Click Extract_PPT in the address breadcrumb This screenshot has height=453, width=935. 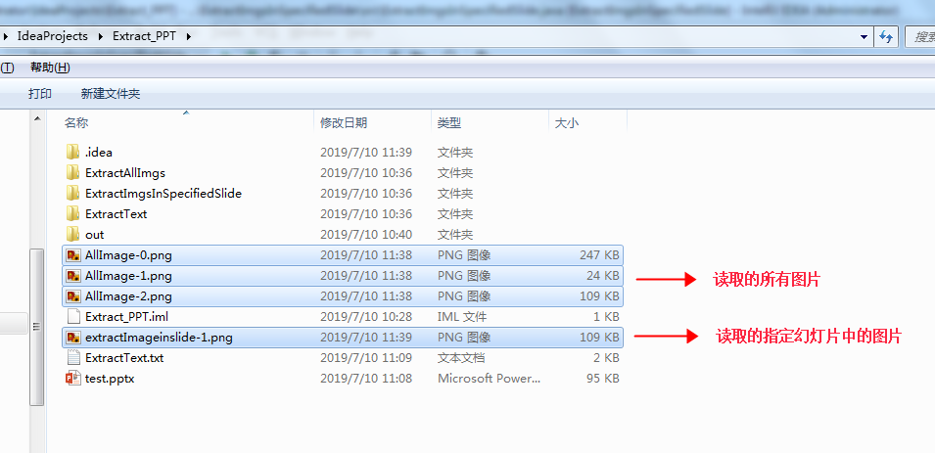pyautogui.click(x=144, y=36)
